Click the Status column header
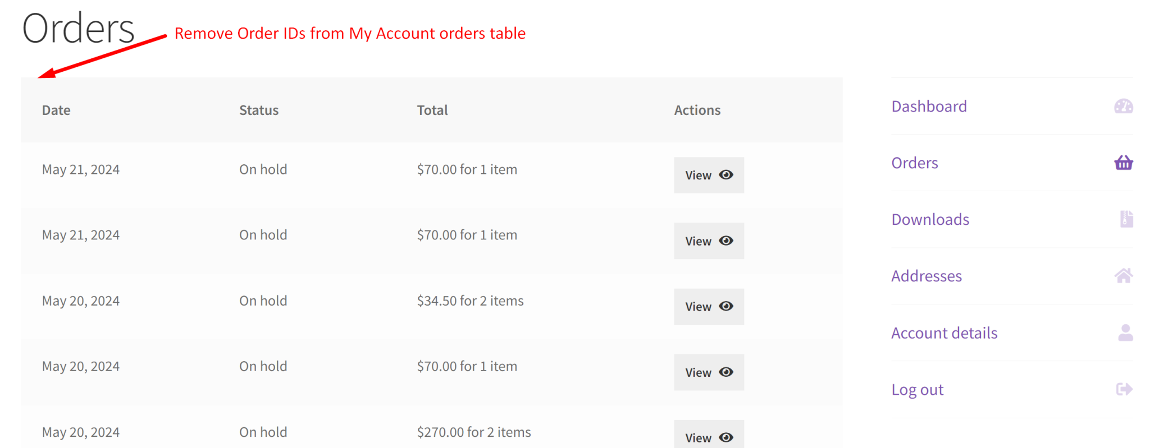Screen dimensions: 1150x448 pyautogui.click(x=259, y=110)
